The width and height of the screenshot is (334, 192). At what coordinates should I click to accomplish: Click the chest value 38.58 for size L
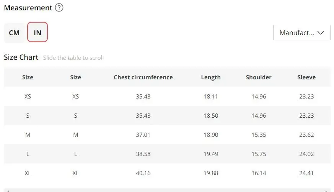(143, 154)
